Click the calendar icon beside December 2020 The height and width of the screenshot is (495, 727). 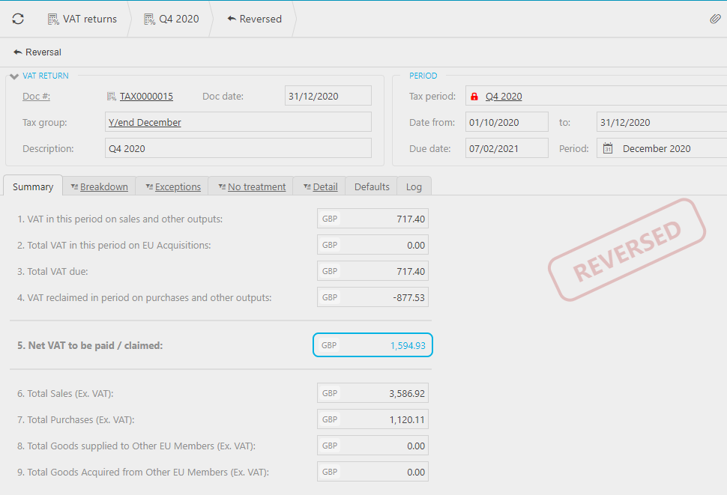[608, 148]
